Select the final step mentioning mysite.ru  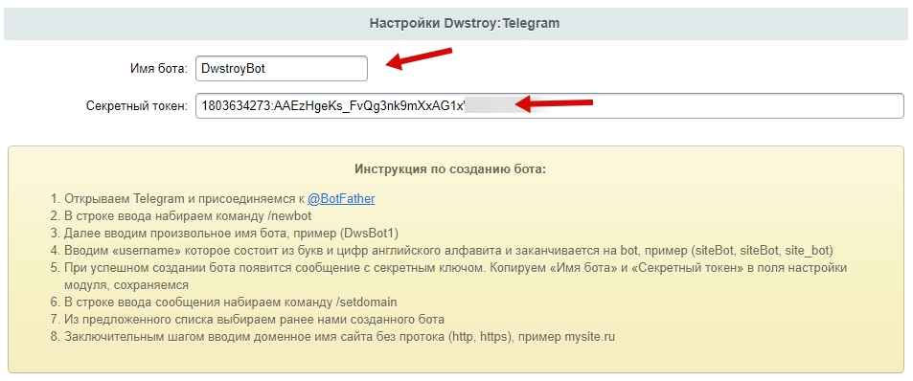pyautogui.click(x=332, y=337)
